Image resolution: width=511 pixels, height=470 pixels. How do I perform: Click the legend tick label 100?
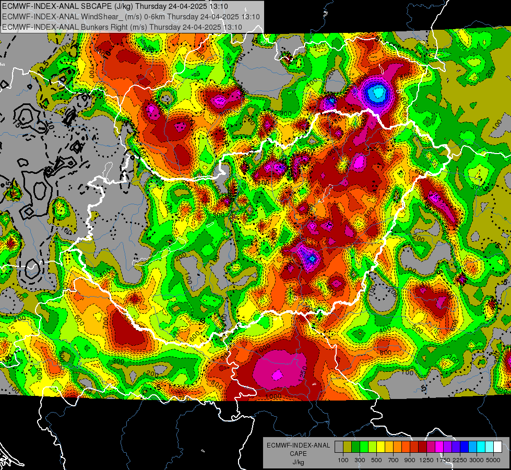coord(343,460)
